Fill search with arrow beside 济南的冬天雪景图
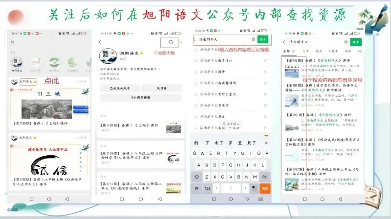 point(266,105)
